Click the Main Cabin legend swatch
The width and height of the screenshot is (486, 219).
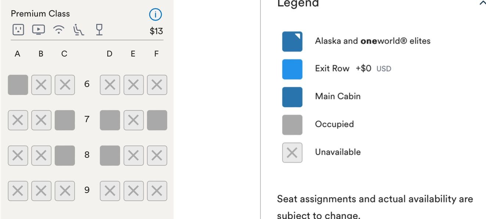pos(292,97)
